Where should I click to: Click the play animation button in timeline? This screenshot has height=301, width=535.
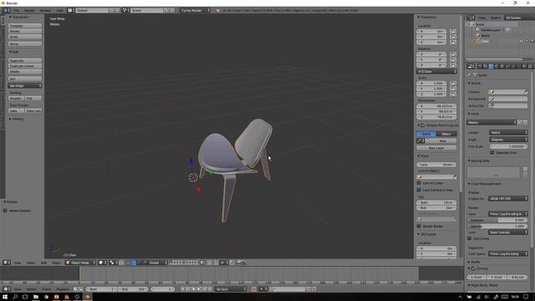coord(199,289)
